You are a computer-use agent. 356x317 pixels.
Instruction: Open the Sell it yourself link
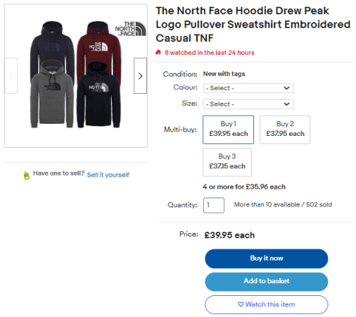pos(108,175)
